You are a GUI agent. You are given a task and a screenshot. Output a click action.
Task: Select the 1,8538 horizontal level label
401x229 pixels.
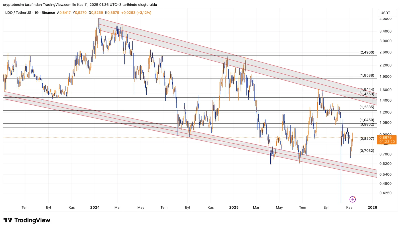[x=367, y=75]
